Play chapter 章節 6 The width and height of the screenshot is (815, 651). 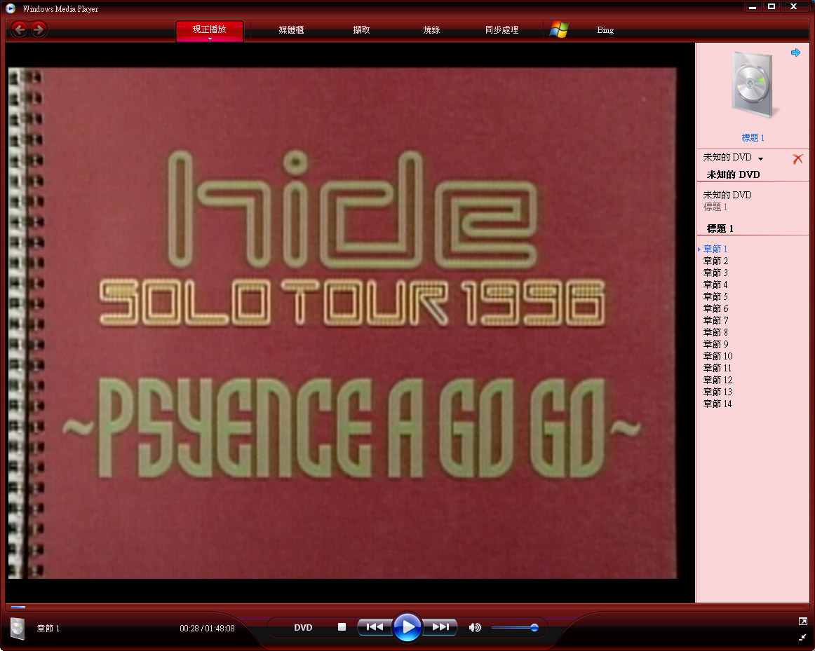click(715, 308)
